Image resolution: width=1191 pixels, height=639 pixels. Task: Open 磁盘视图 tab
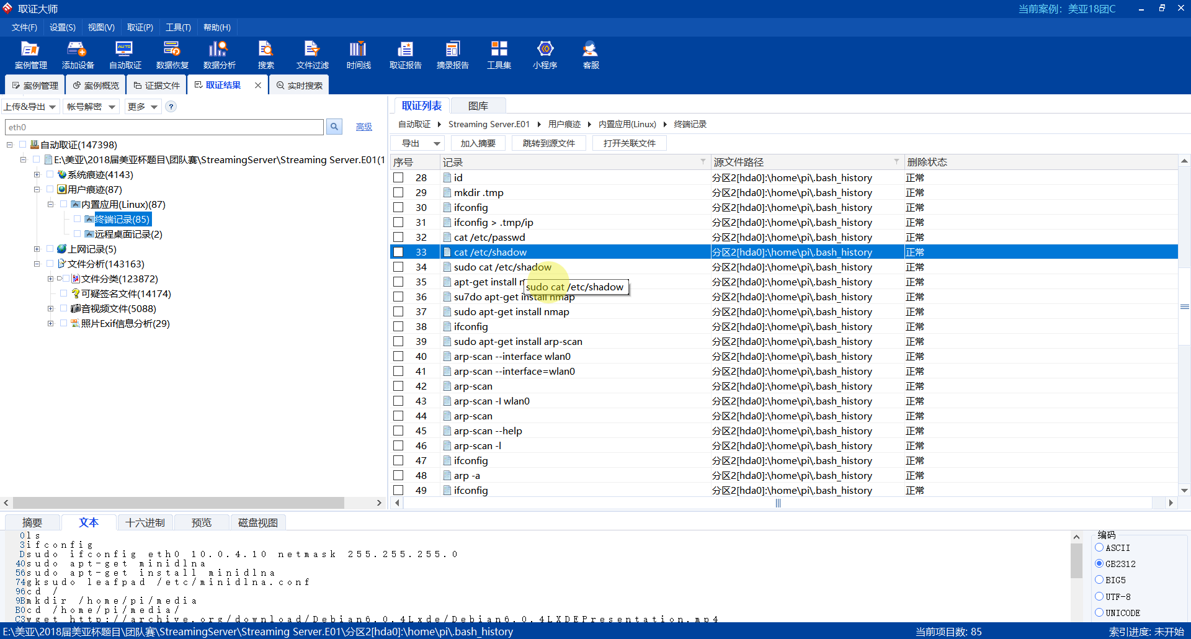point(258,522)
